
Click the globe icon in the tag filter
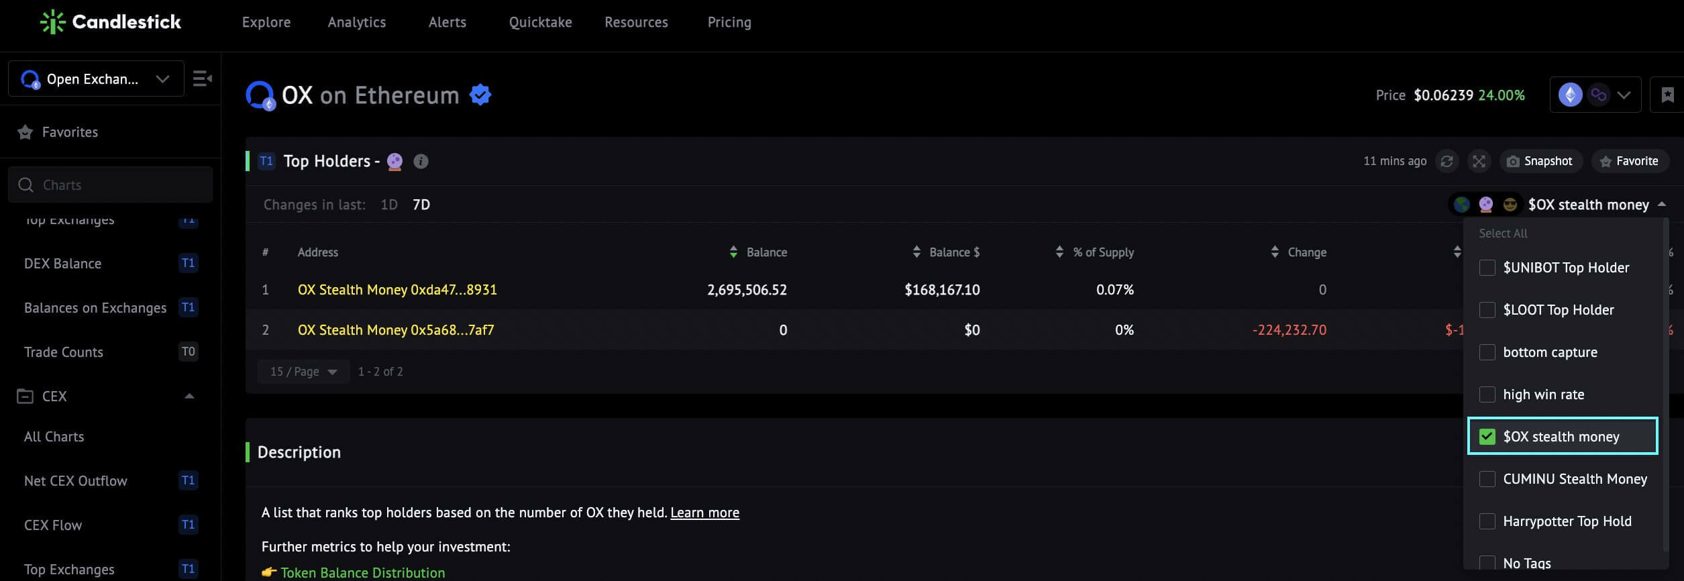pyautogui.click(x=1462, y=205)
